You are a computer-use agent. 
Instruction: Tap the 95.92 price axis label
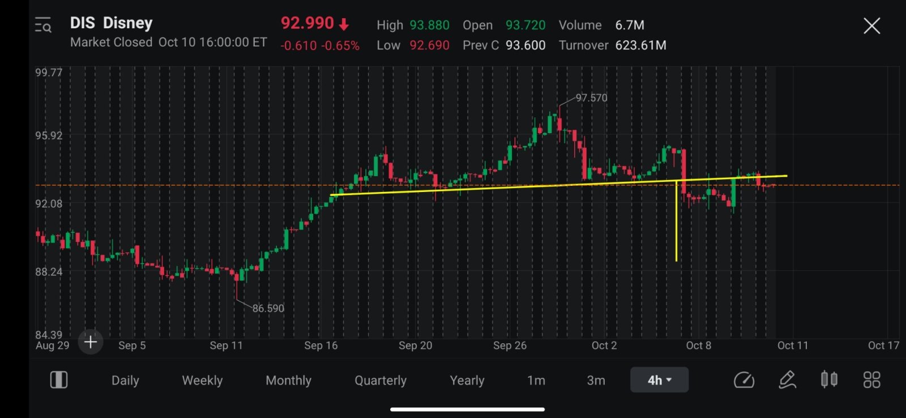click(x=49, y=135)
